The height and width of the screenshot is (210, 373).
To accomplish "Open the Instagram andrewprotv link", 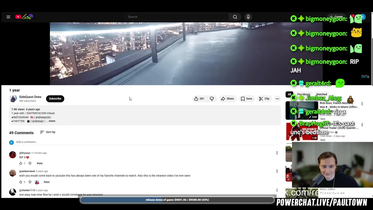I will point(41,117).
